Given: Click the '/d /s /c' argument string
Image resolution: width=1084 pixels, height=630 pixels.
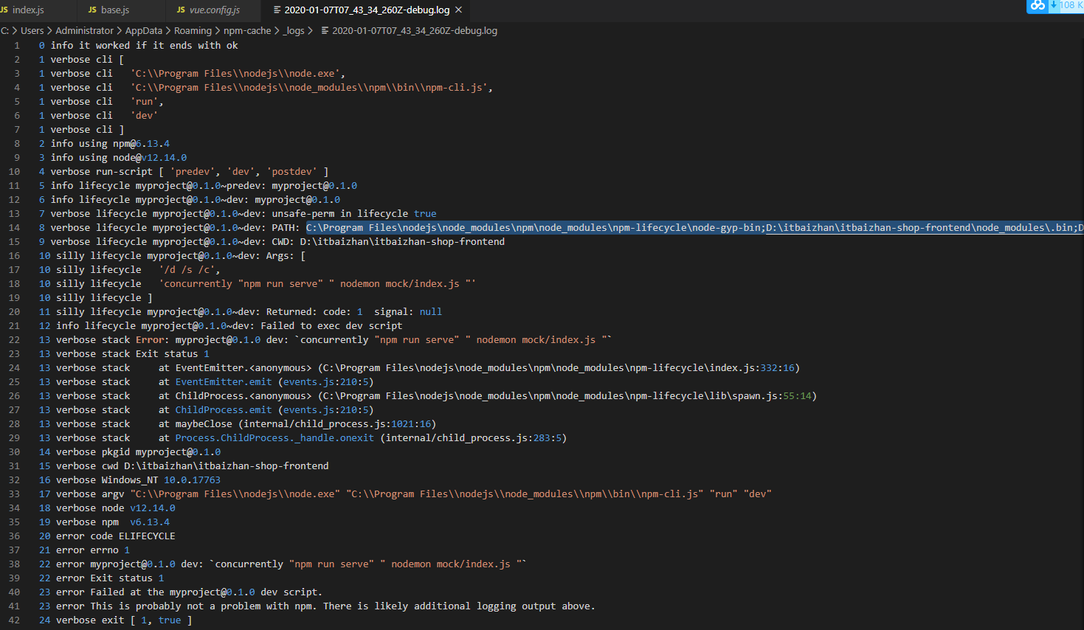Looking at the screenshot, I should click(190, 270).
